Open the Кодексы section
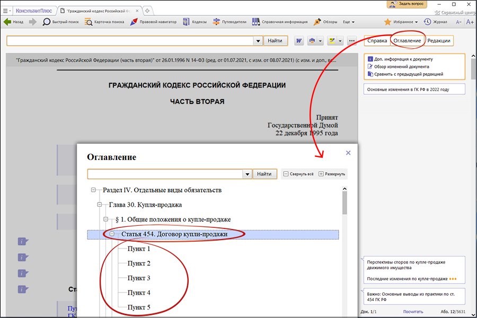This screenshot has width=477, height=318. (196, 22)
